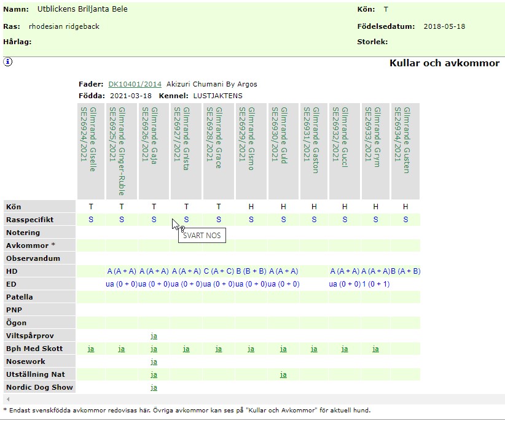Click Rasspecifikt S for Gaston
Viewport: 505px width, 421px height.
pos(314,220)
